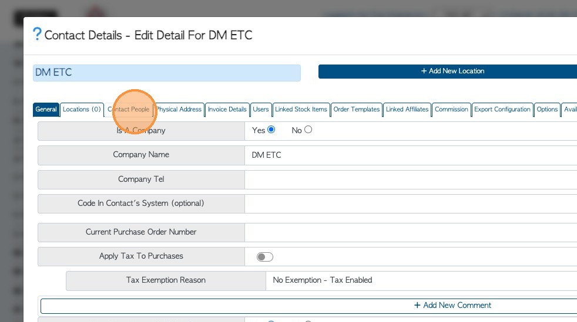Switch to the Commission tab
577x322 pixels.
coord(451,110)
